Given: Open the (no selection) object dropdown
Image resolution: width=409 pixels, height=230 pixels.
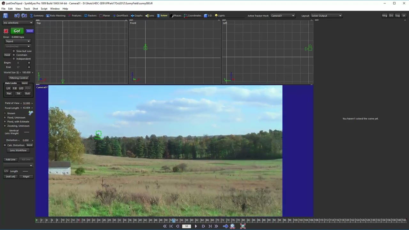Looking at the screenshot, I should click(x=18, y=23).
